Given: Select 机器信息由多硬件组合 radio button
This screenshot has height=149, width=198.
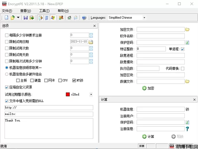Looking at the screenshot, I should pyautogui.click(x=7, y=74).
